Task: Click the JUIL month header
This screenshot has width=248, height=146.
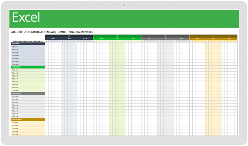Action: point(149,39)
